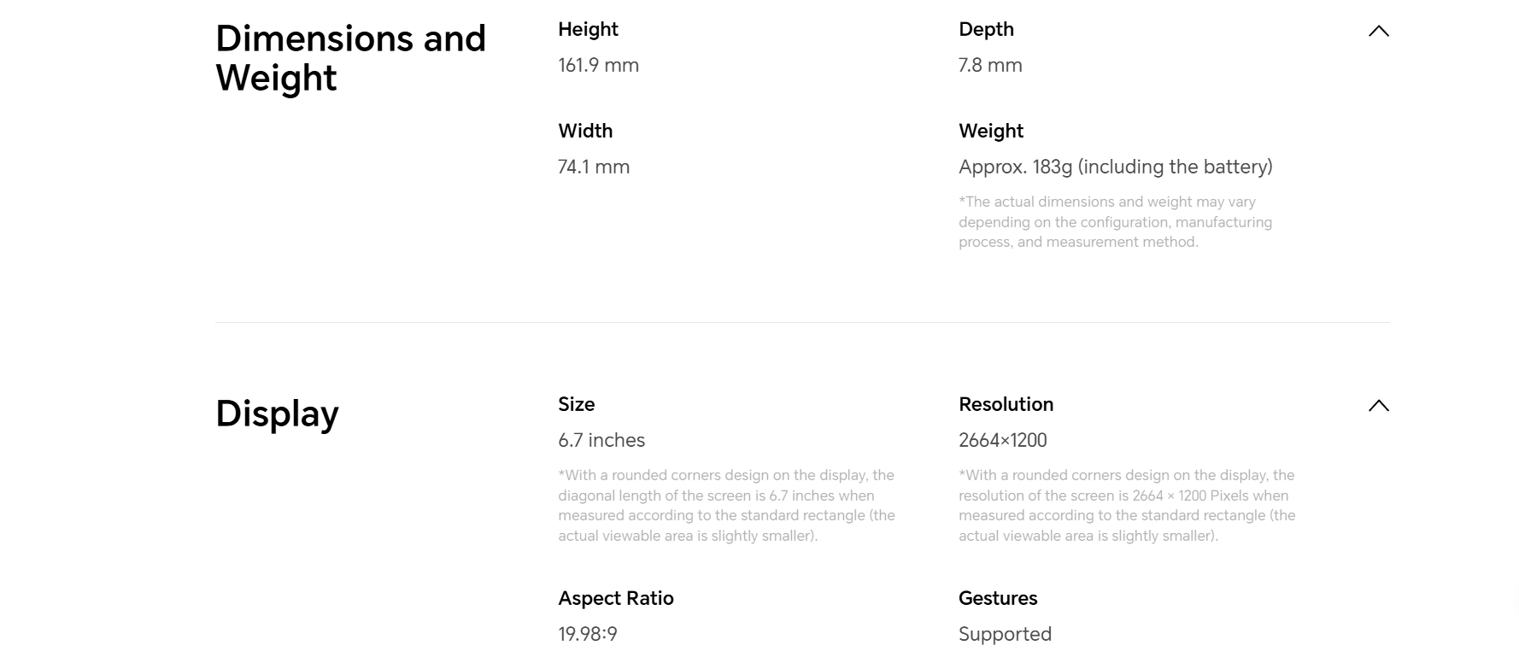Click the Dimensions and Weight heading
The image size is (1519, 669).
click(x=350, y=58)
